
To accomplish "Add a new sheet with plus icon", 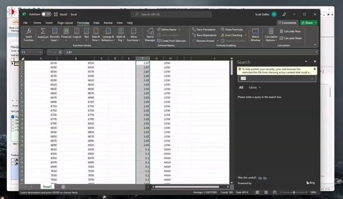I will click(x=63, y=187).
